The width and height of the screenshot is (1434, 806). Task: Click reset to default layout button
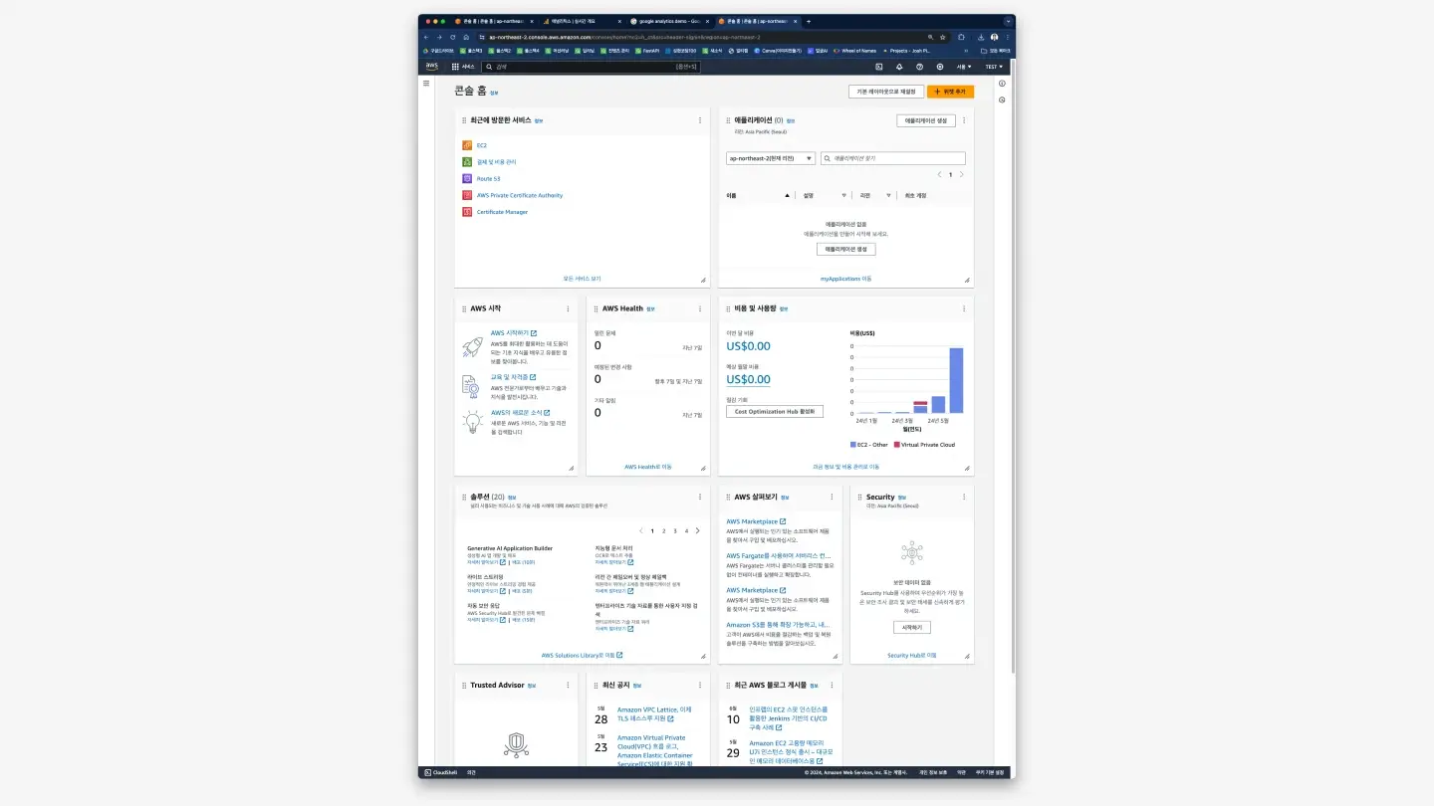pyautogui.click(x=885, y=92)
